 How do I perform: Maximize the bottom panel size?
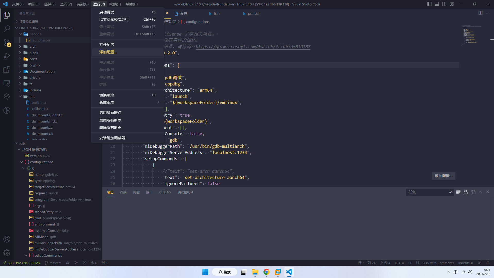[x=480, y=192]
